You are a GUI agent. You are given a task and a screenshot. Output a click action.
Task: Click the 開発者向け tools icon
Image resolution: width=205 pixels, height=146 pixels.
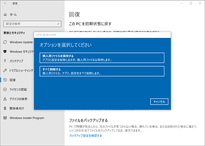coord(5,108)
